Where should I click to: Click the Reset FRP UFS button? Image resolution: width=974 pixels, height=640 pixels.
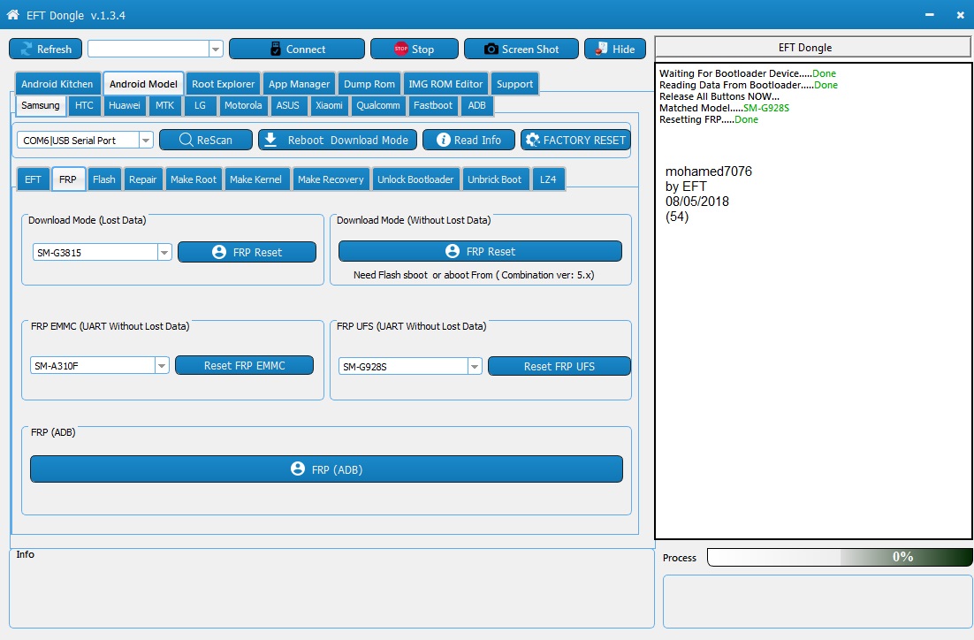tap(559, 367)
